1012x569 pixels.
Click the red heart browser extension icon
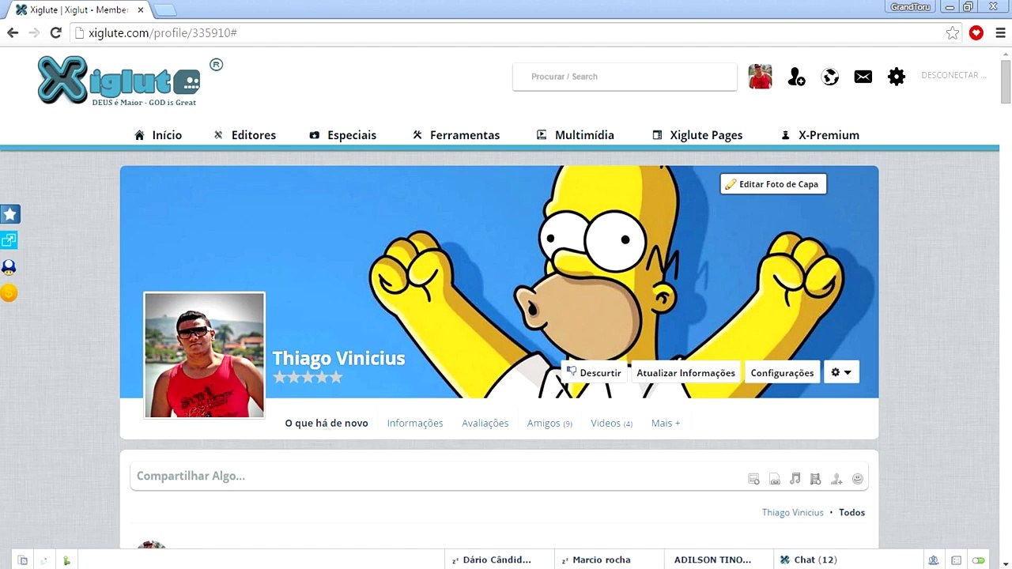(976, 33)
